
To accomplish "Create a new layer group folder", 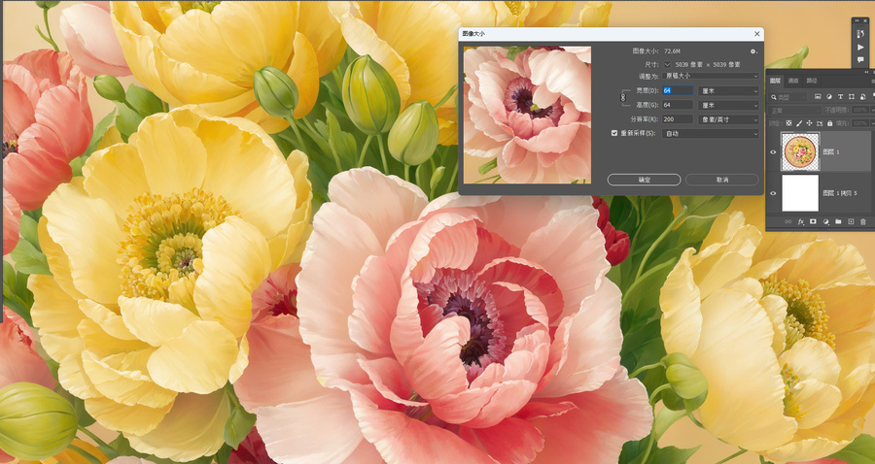I will tap(838, 221).
